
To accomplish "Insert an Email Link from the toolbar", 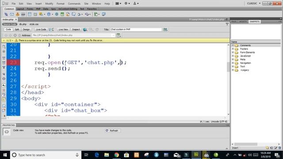I will (x=12, y=14).
